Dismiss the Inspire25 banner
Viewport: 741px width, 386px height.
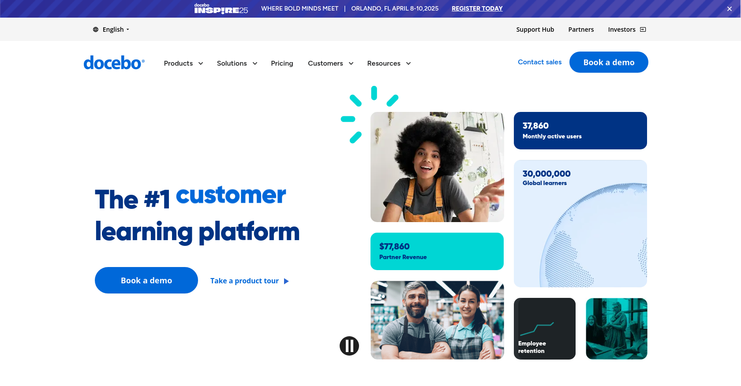730,9
